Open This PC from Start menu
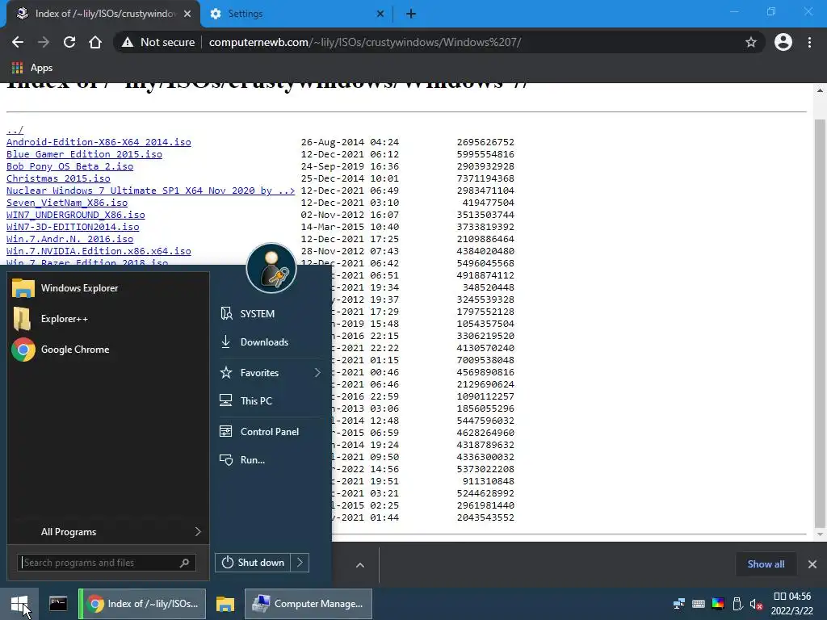The height and width of the screenshot is (620, 827). click(x=269, y=400)
